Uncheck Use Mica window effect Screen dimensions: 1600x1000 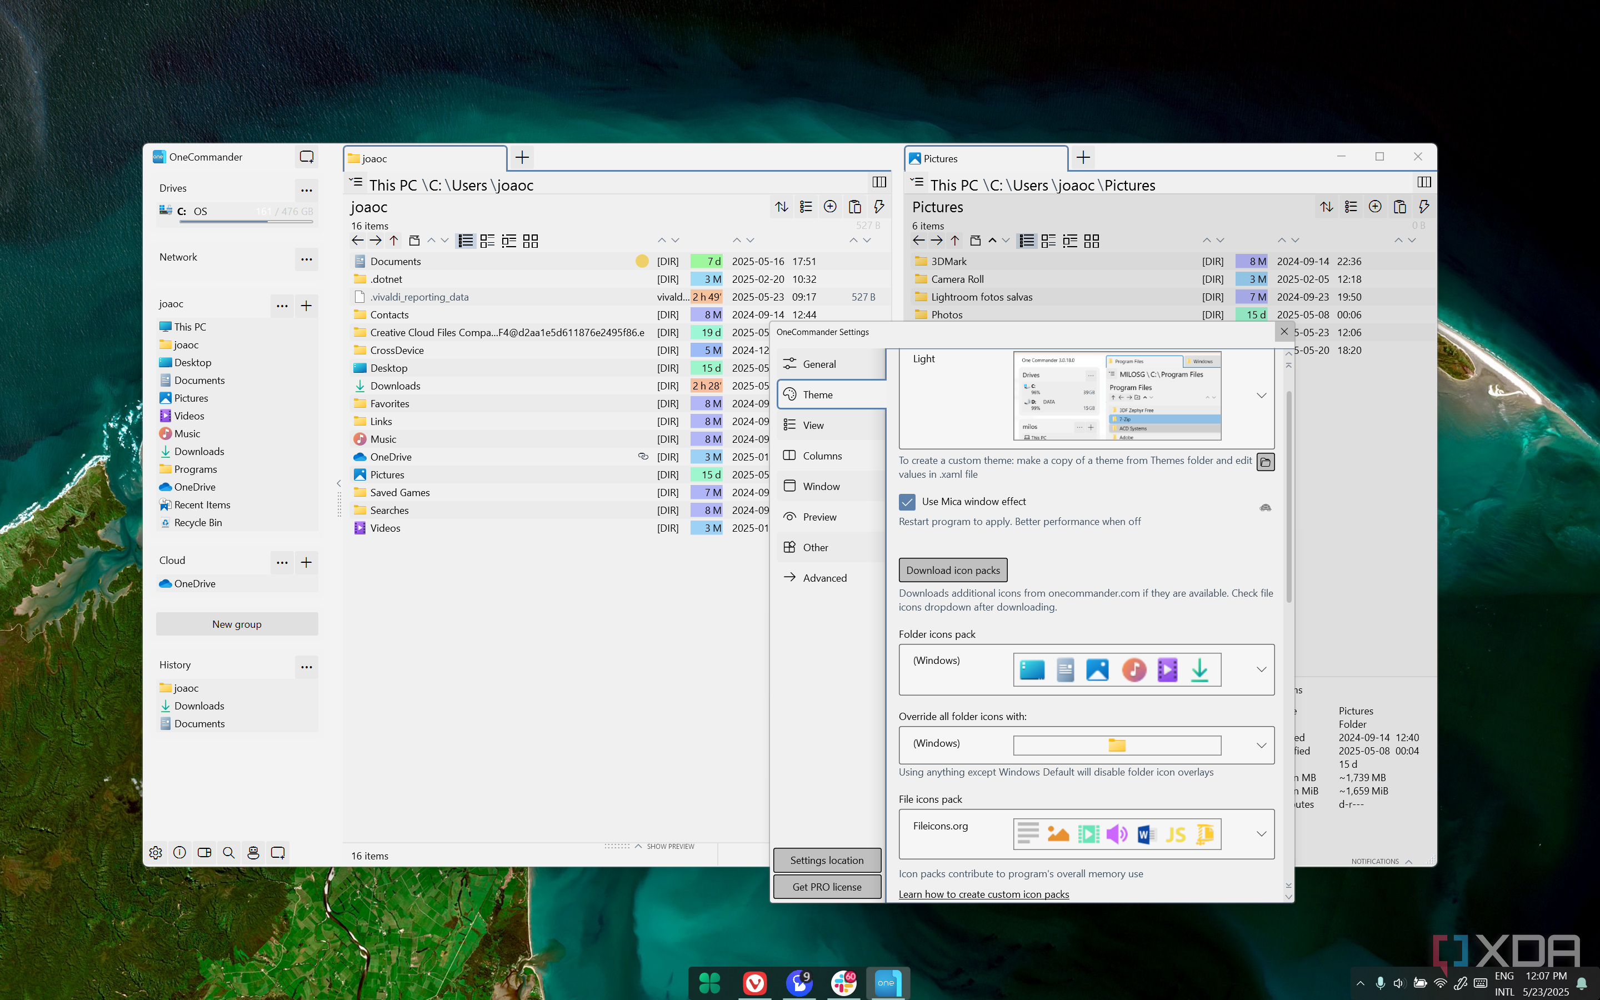coord(907,501)
